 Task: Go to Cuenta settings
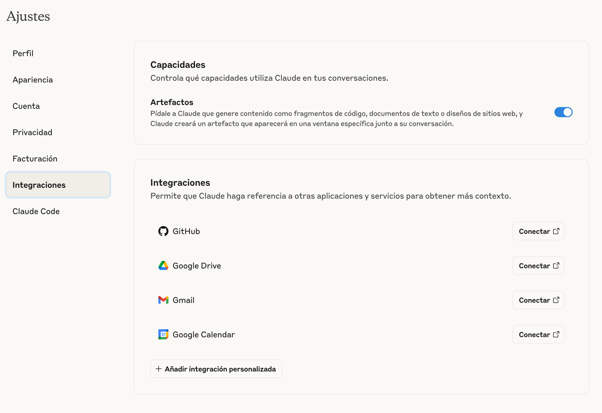tap(26, 106)
